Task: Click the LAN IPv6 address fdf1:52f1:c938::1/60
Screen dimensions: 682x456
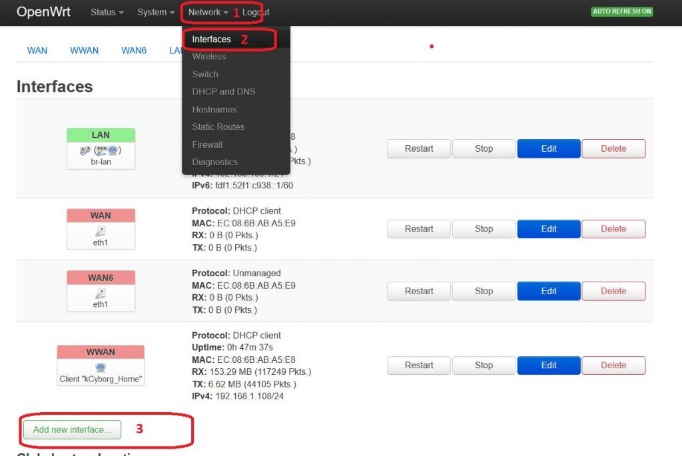Action: click(x=254, y=186)
